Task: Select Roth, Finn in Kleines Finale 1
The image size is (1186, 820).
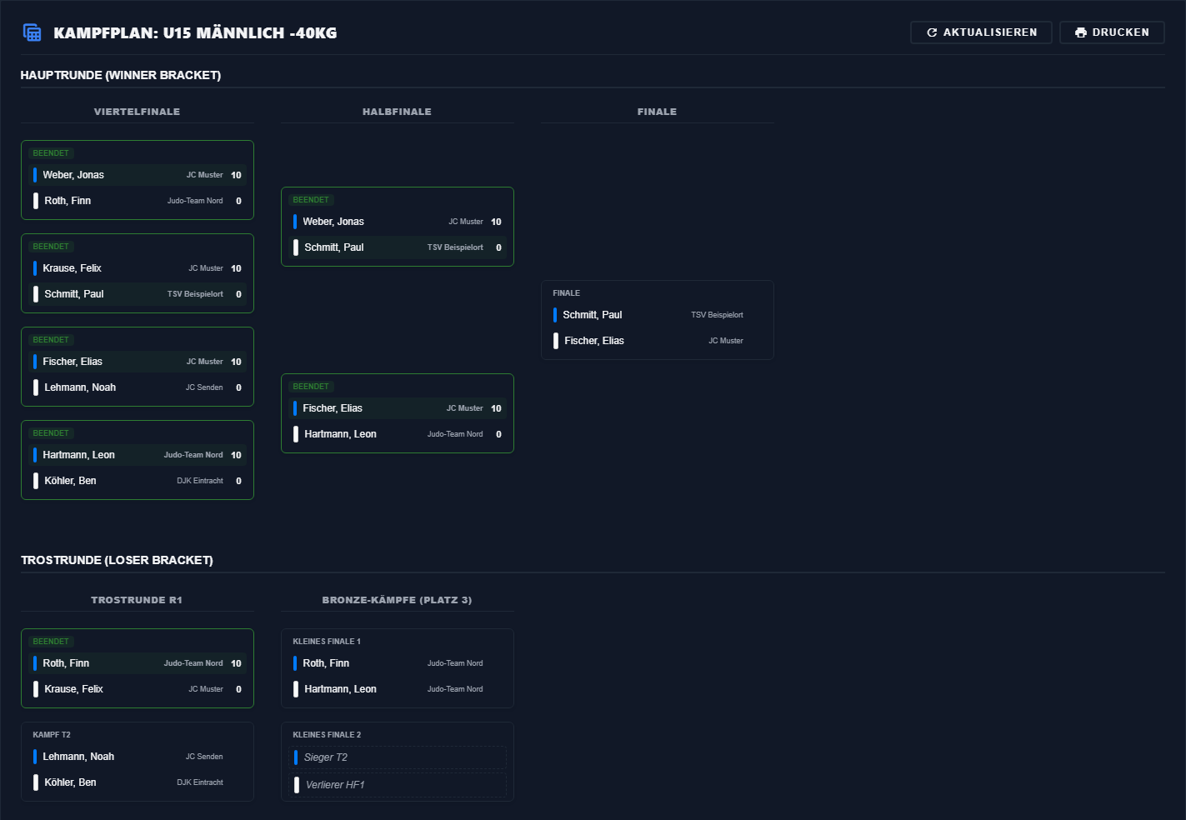Action: pos(398,663)
